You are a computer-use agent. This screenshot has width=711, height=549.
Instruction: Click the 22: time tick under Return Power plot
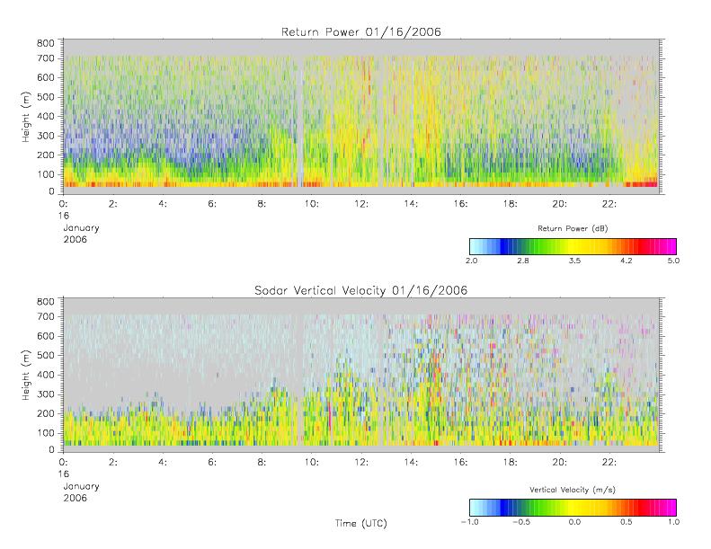click(609, 204)
